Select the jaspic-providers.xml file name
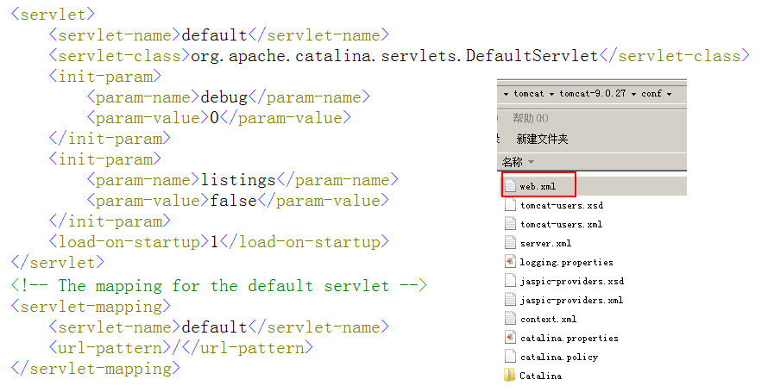The height and width of the screenshot is (392, 774). [571, 300]
